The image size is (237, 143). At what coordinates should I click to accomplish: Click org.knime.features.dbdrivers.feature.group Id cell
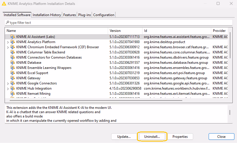click(176, 57)
